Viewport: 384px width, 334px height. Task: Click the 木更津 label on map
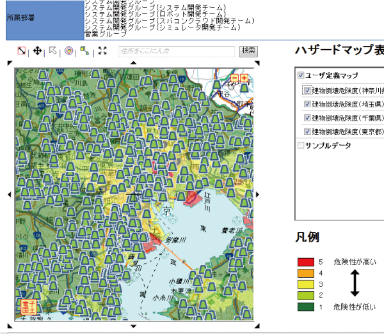tap(181, 291)
